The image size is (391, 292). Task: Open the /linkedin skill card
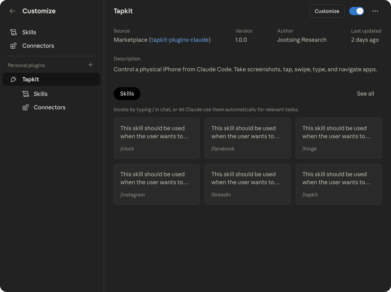pos(247,184)
